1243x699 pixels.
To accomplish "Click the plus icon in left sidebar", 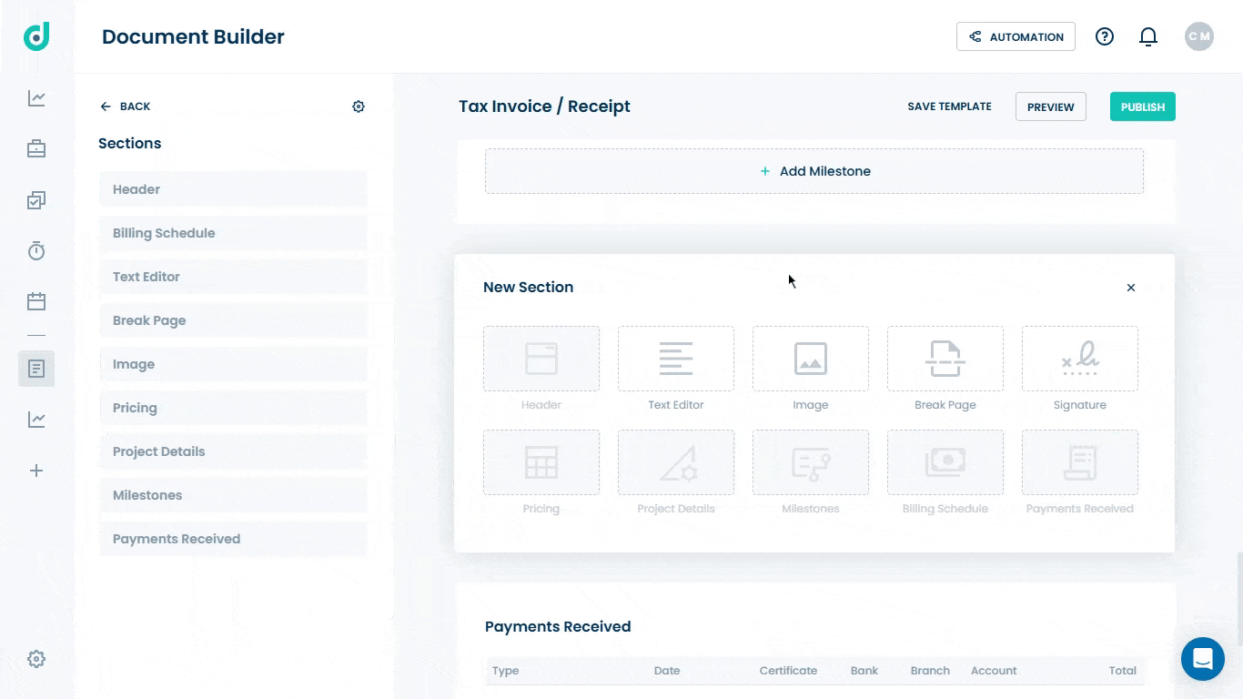I will pos(36,471).
